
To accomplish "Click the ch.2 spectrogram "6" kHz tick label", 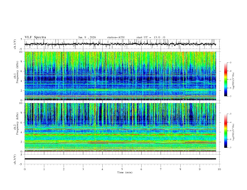I will [x=22, y=123].
